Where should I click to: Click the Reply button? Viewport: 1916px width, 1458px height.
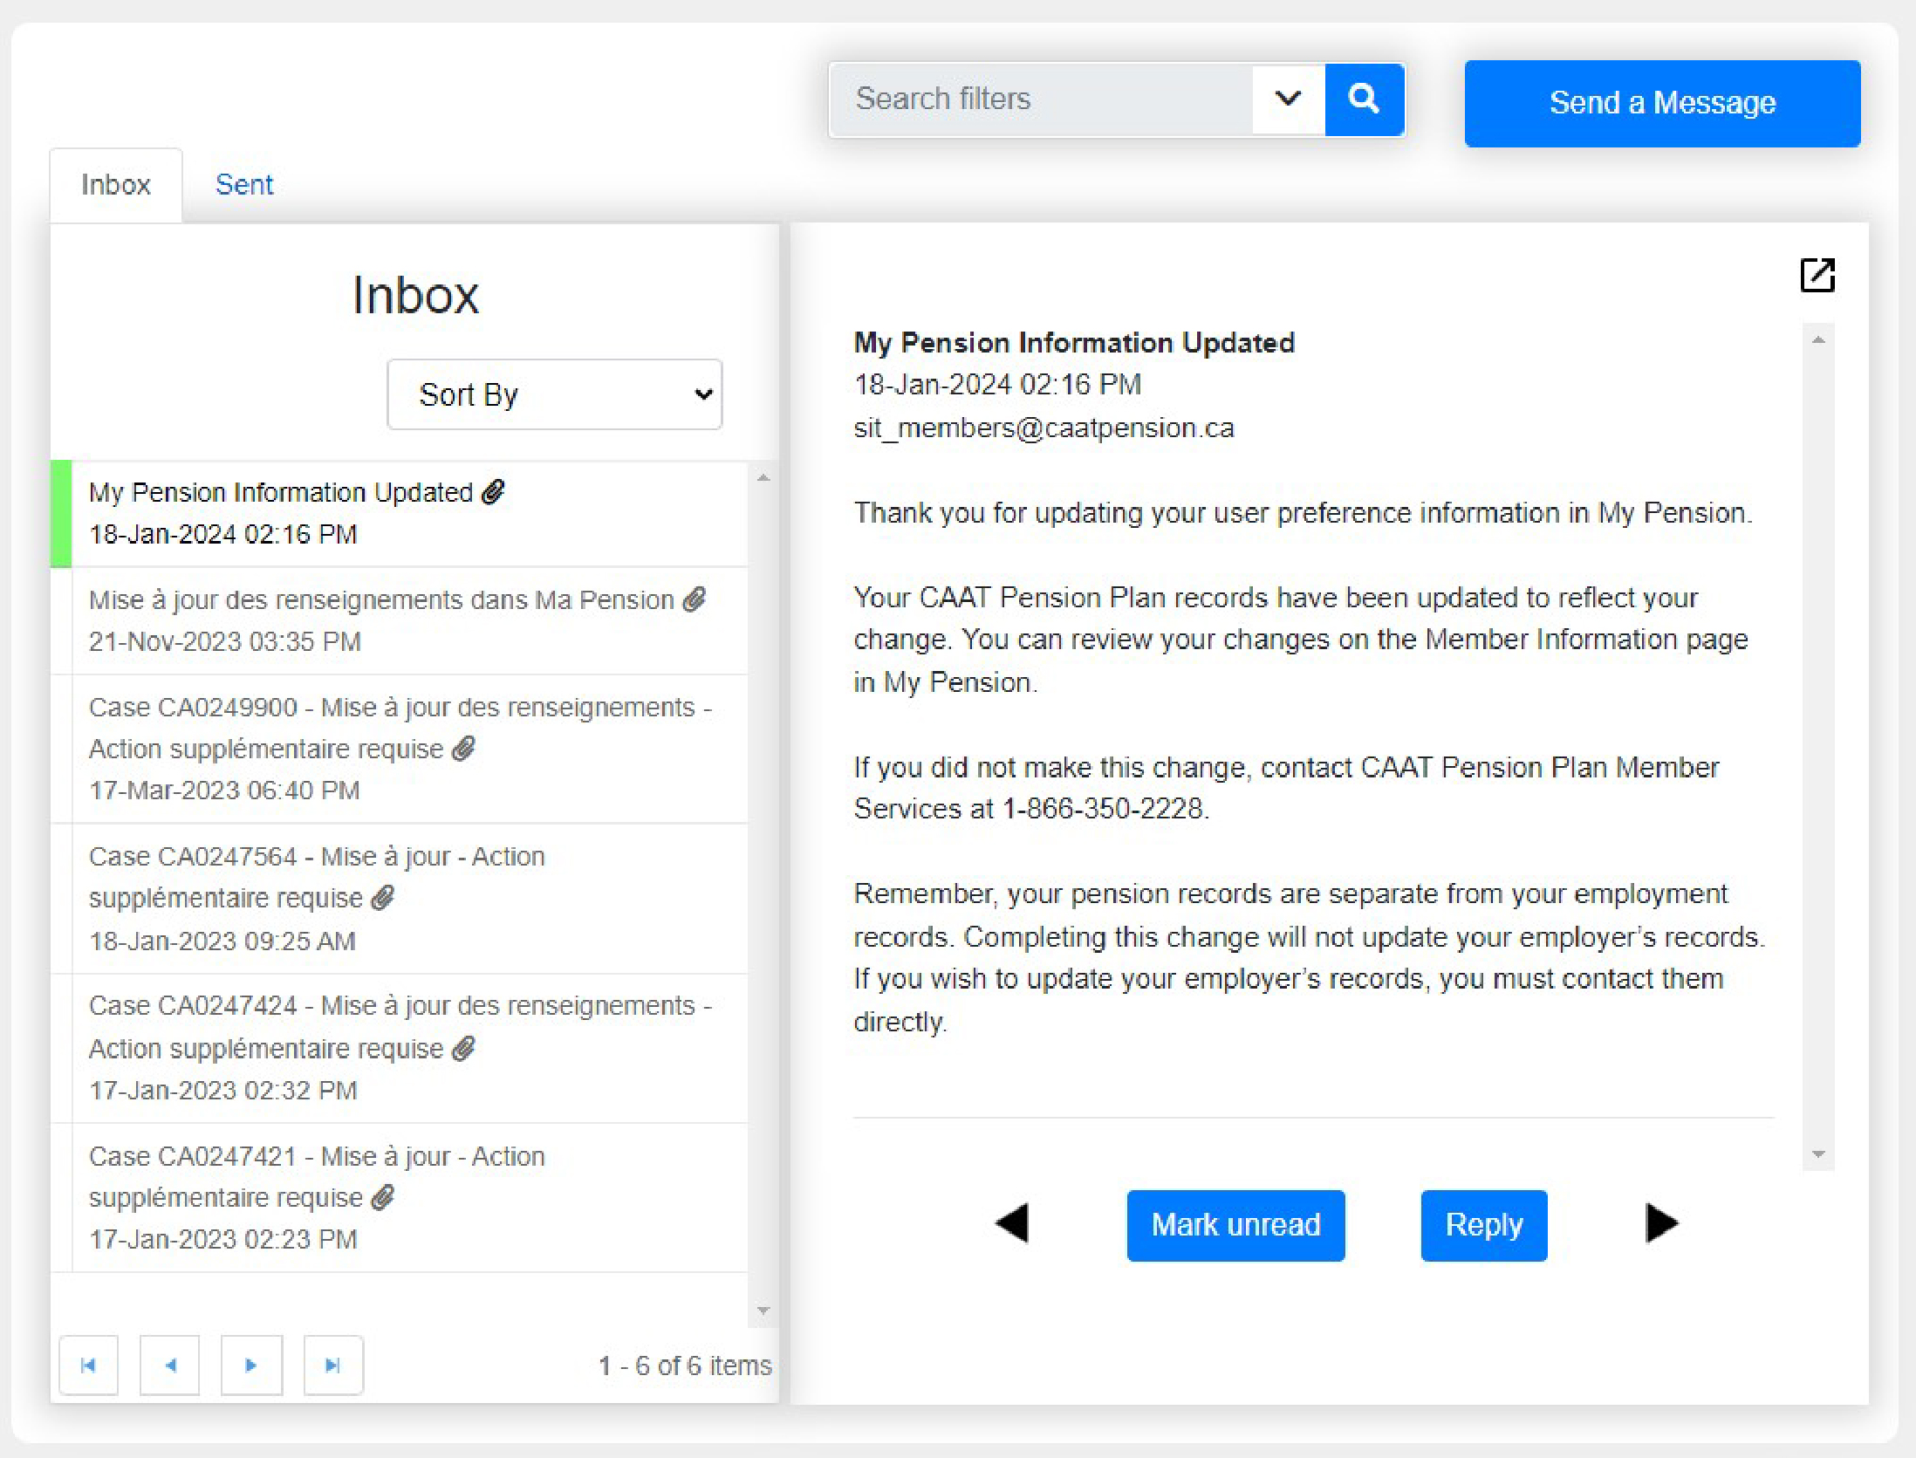pyautogui.click(x=1484, y=1225)
